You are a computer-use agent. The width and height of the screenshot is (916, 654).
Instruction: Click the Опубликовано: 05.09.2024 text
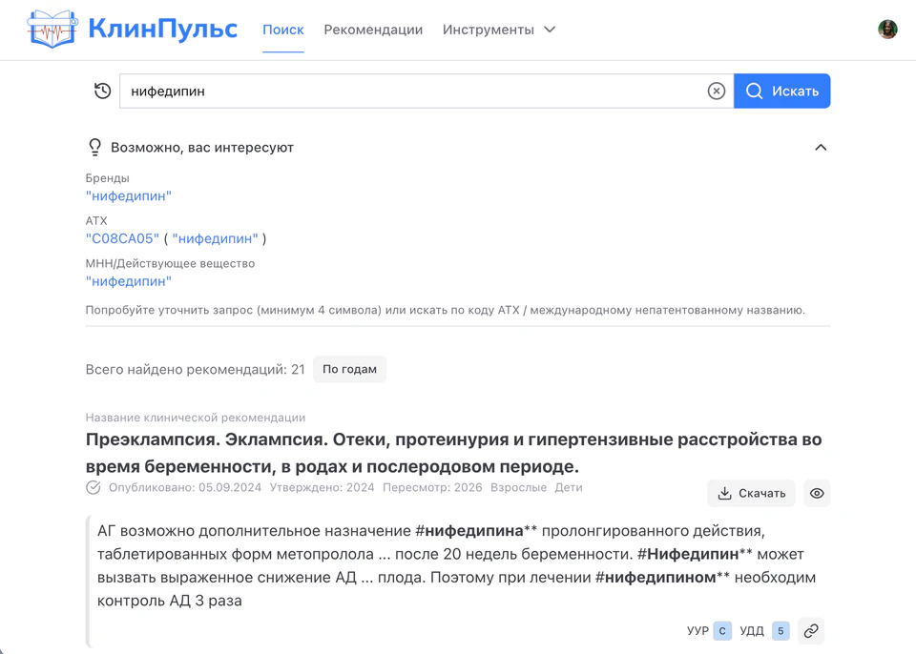[185, 487]
